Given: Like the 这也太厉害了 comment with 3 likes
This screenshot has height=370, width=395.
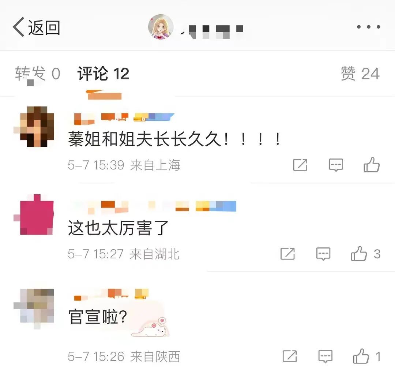Looking at the screenshot, I should (x=365, y=254).
